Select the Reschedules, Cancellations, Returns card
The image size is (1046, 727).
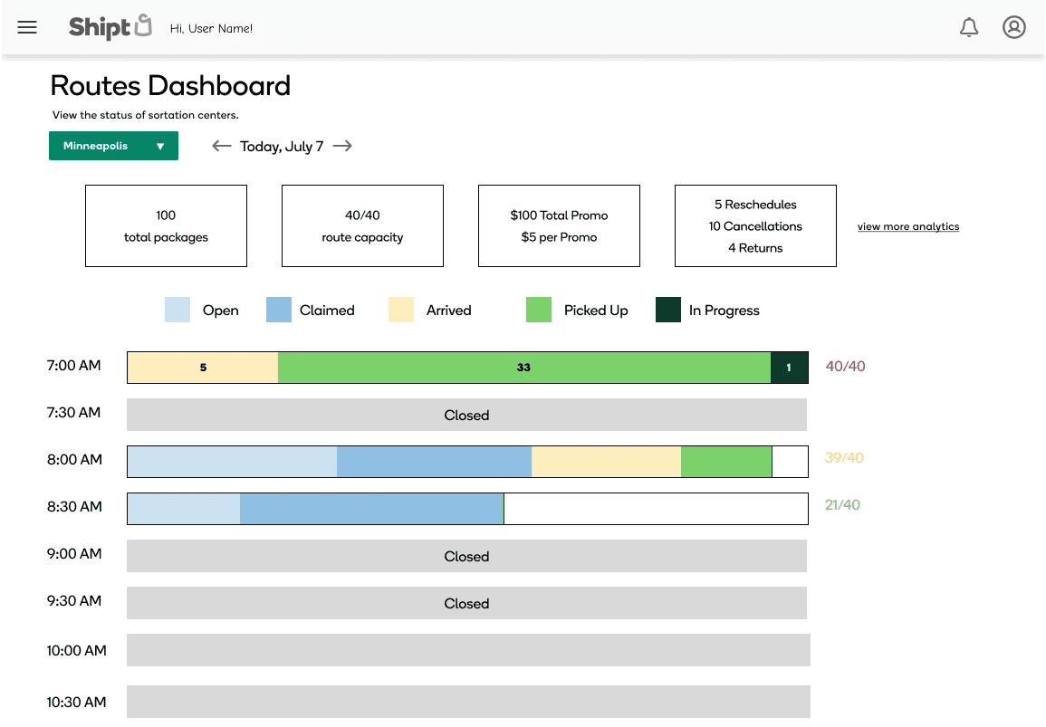coord(755,226)
